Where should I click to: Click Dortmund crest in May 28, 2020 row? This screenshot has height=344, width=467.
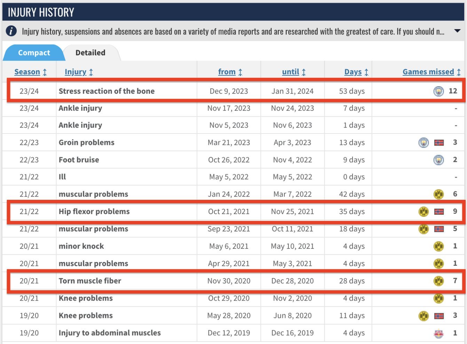tap(424, 316)
